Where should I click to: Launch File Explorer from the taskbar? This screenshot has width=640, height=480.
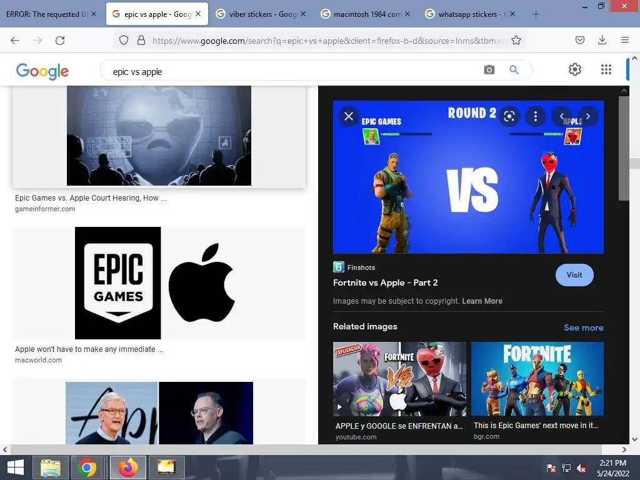pos(50,467)
